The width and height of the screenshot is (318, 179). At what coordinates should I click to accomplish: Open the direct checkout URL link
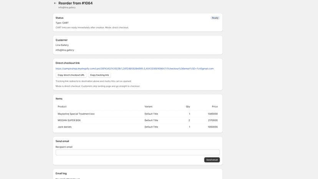(134, 69)
